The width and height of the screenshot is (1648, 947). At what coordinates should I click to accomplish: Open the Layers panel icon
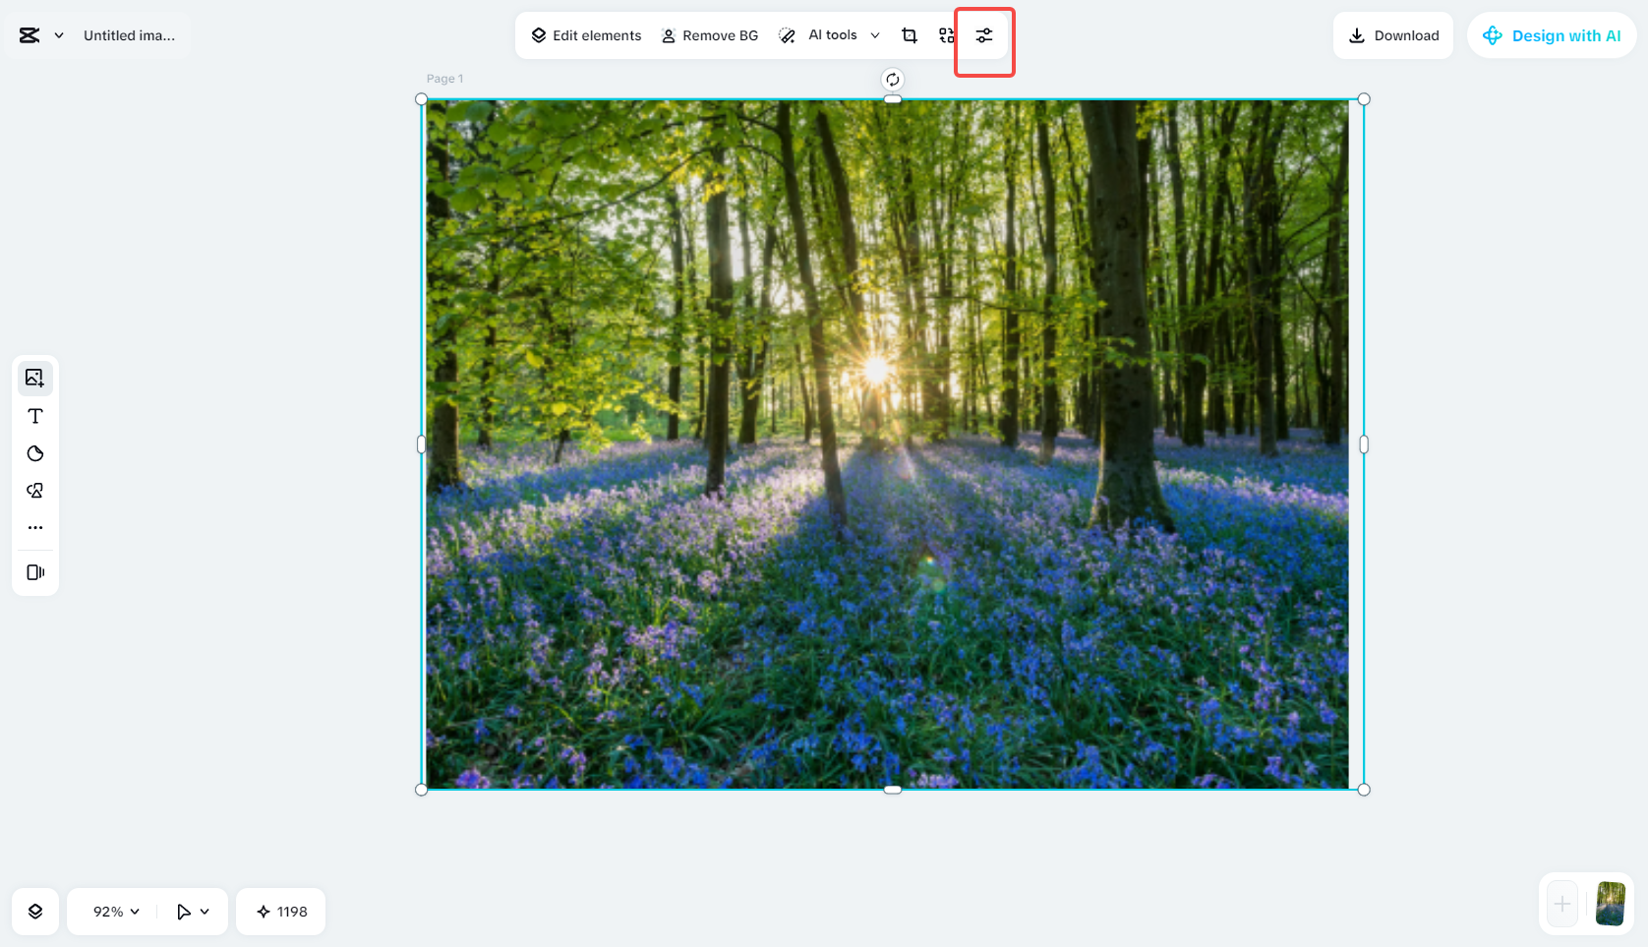35,912
